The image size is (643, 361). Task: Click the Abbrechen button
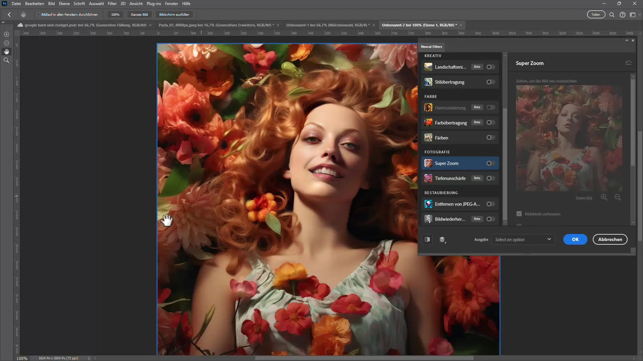[x=610, y=239]
